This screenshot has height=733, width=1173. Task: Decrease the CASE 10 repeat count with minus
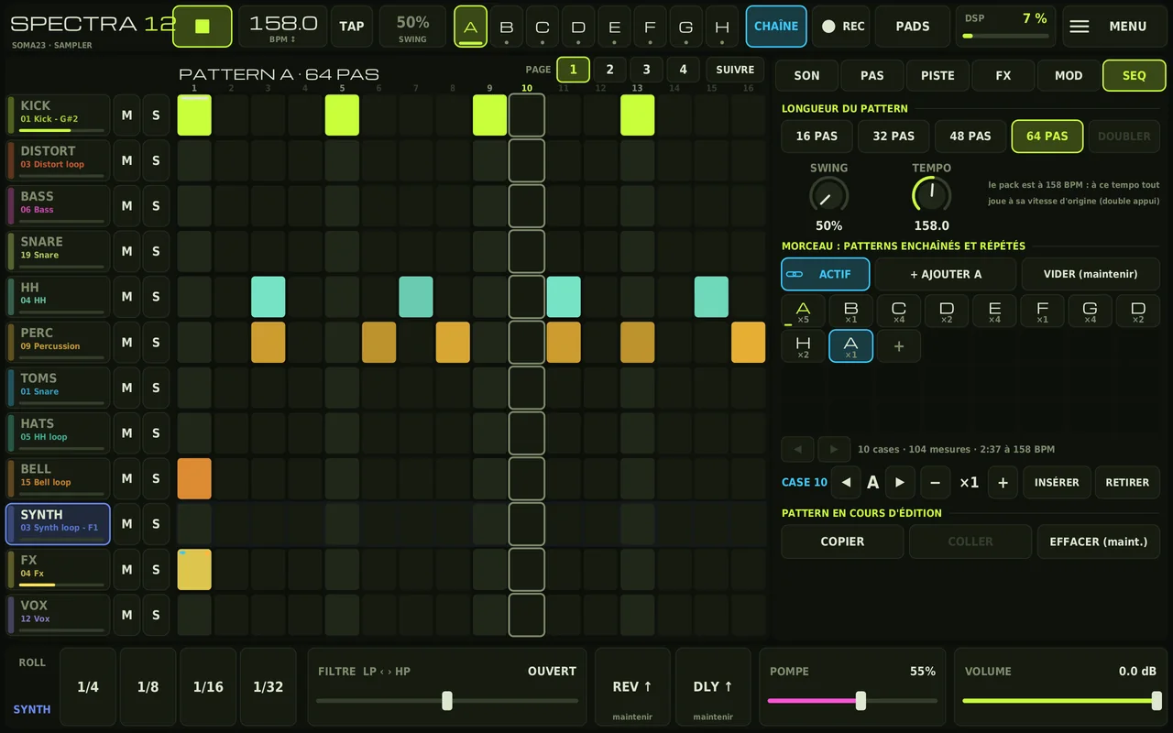click(935, 483)
